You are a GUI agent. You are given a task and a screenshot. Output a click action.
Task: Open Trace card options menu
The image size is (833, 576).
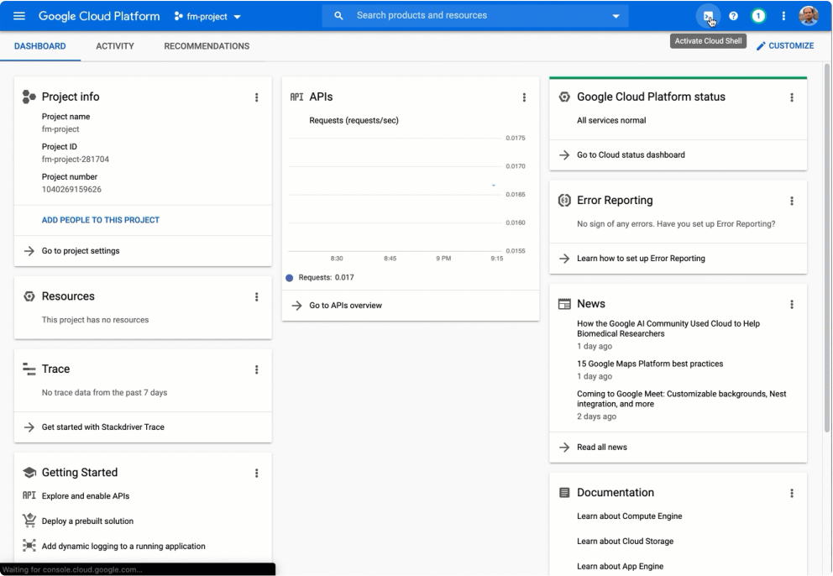tap(257, 369)
